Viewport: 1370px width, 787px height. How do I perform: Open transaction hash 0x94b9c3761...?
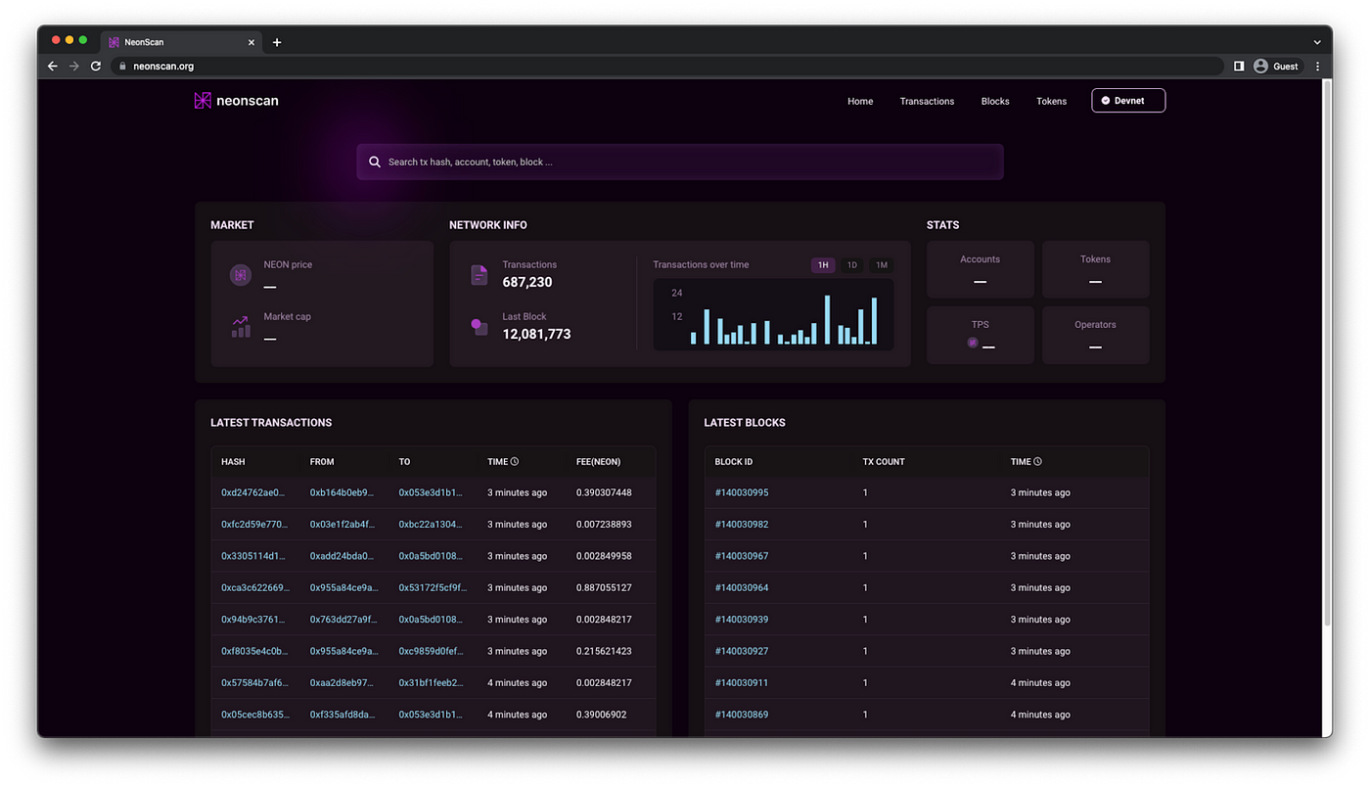coord(253,620)
